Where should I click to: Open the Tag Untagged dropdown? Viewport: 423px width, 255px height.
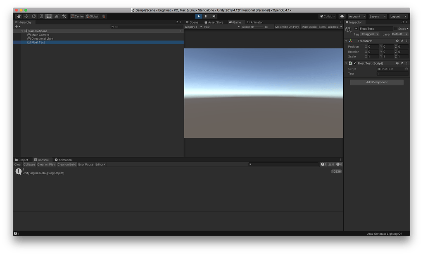click(x=369, y=34)
